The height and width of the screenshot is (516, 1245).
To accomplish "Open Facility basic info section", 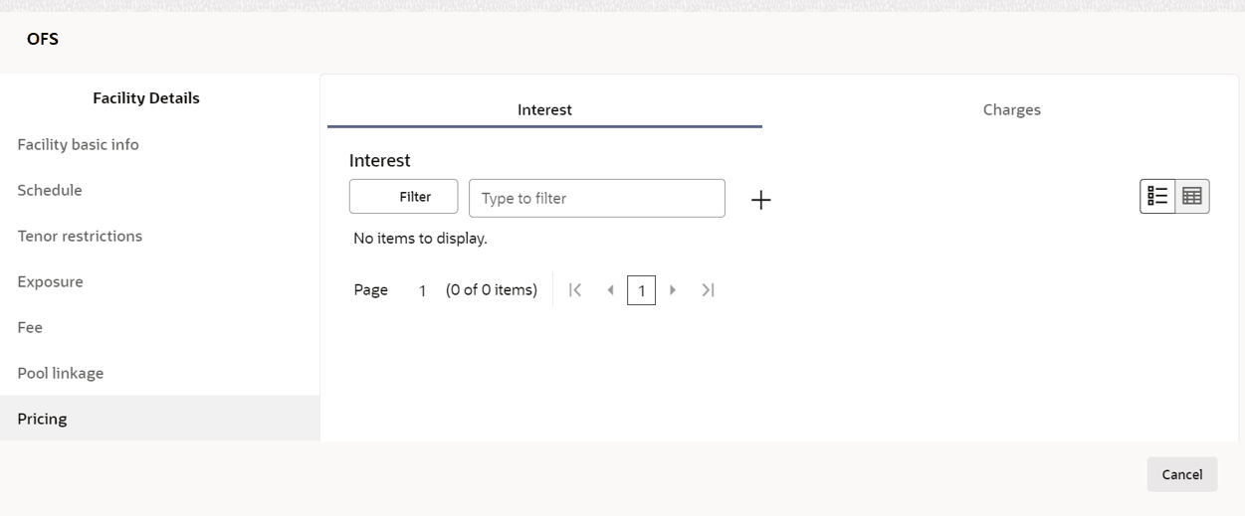I will (x=78, y=144).
